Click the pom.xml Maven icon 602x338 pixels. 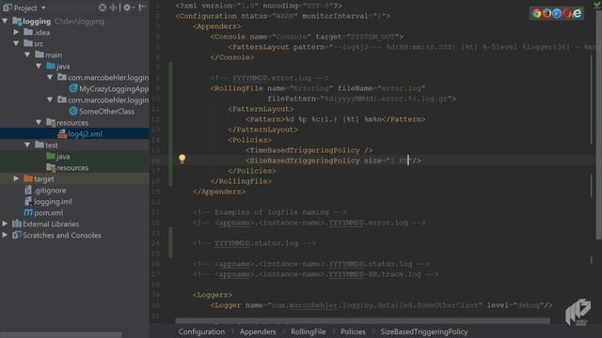(x=28, y=212)
